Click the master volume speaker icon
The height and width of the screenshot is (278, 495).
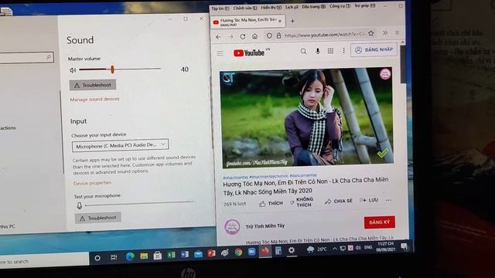(x=73, y=70)
